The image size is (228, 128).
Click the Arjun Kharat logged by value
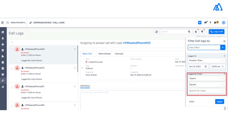click(x=91, y=75)
